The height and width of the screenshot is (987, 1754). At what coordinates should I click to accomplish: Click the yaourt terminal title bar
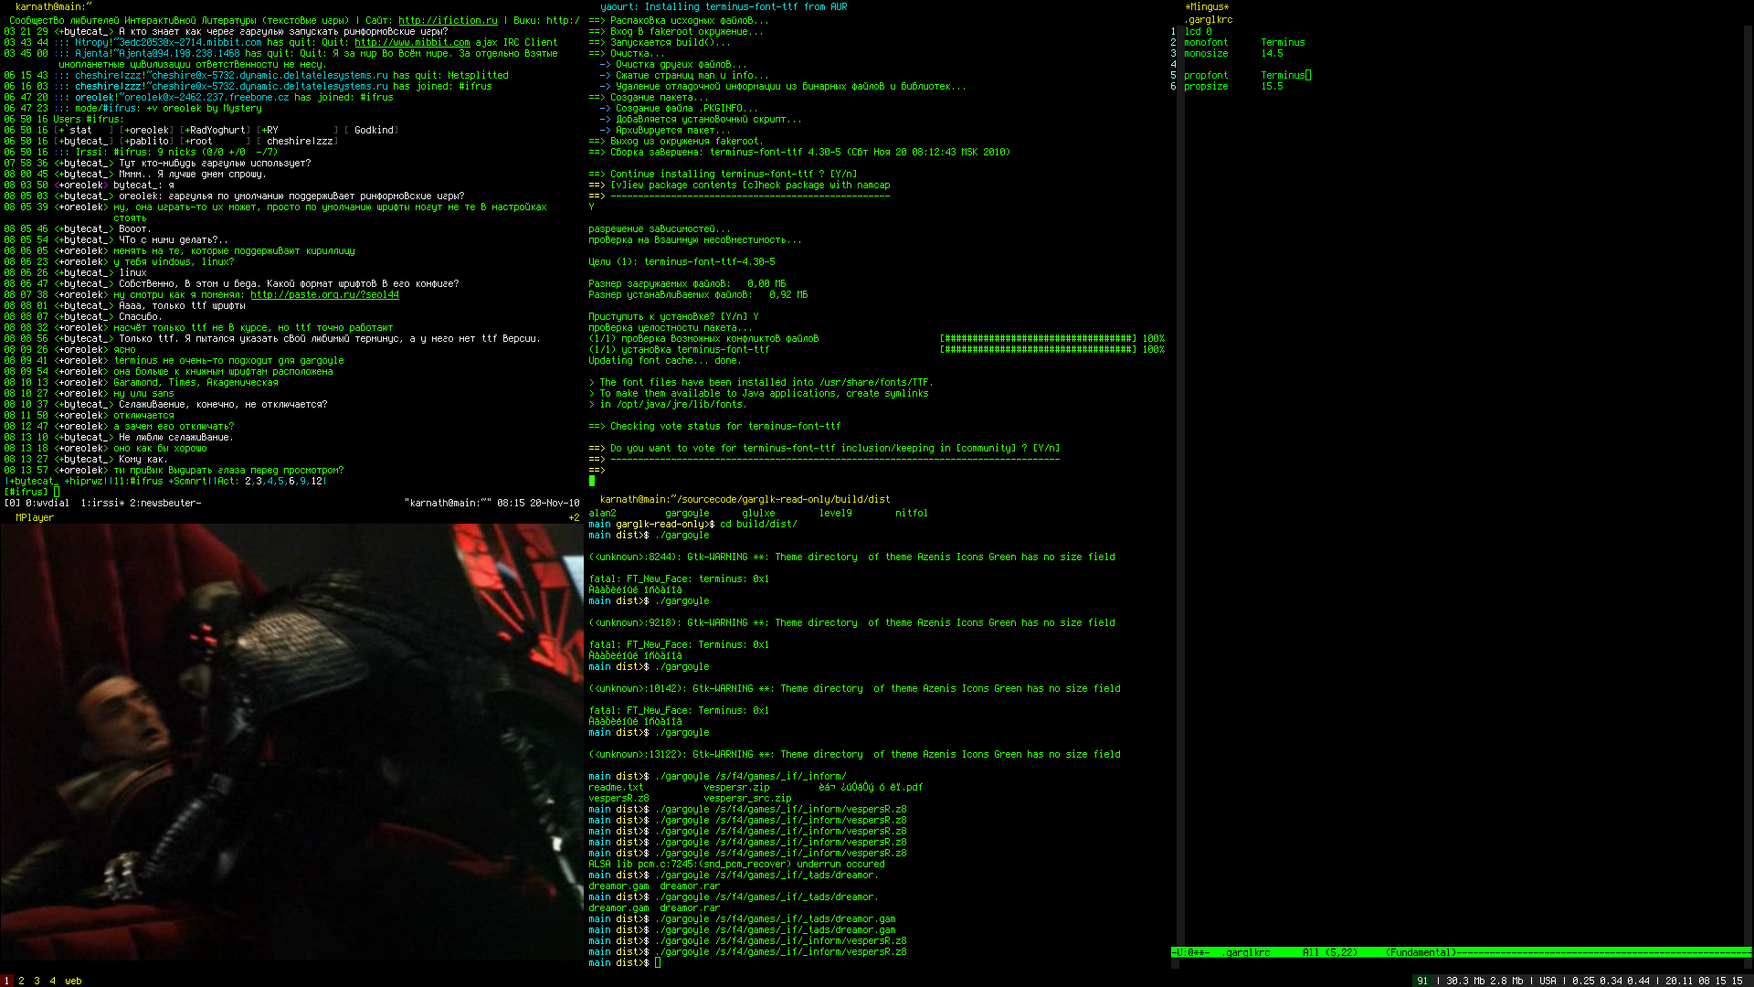tap(724, 6)
